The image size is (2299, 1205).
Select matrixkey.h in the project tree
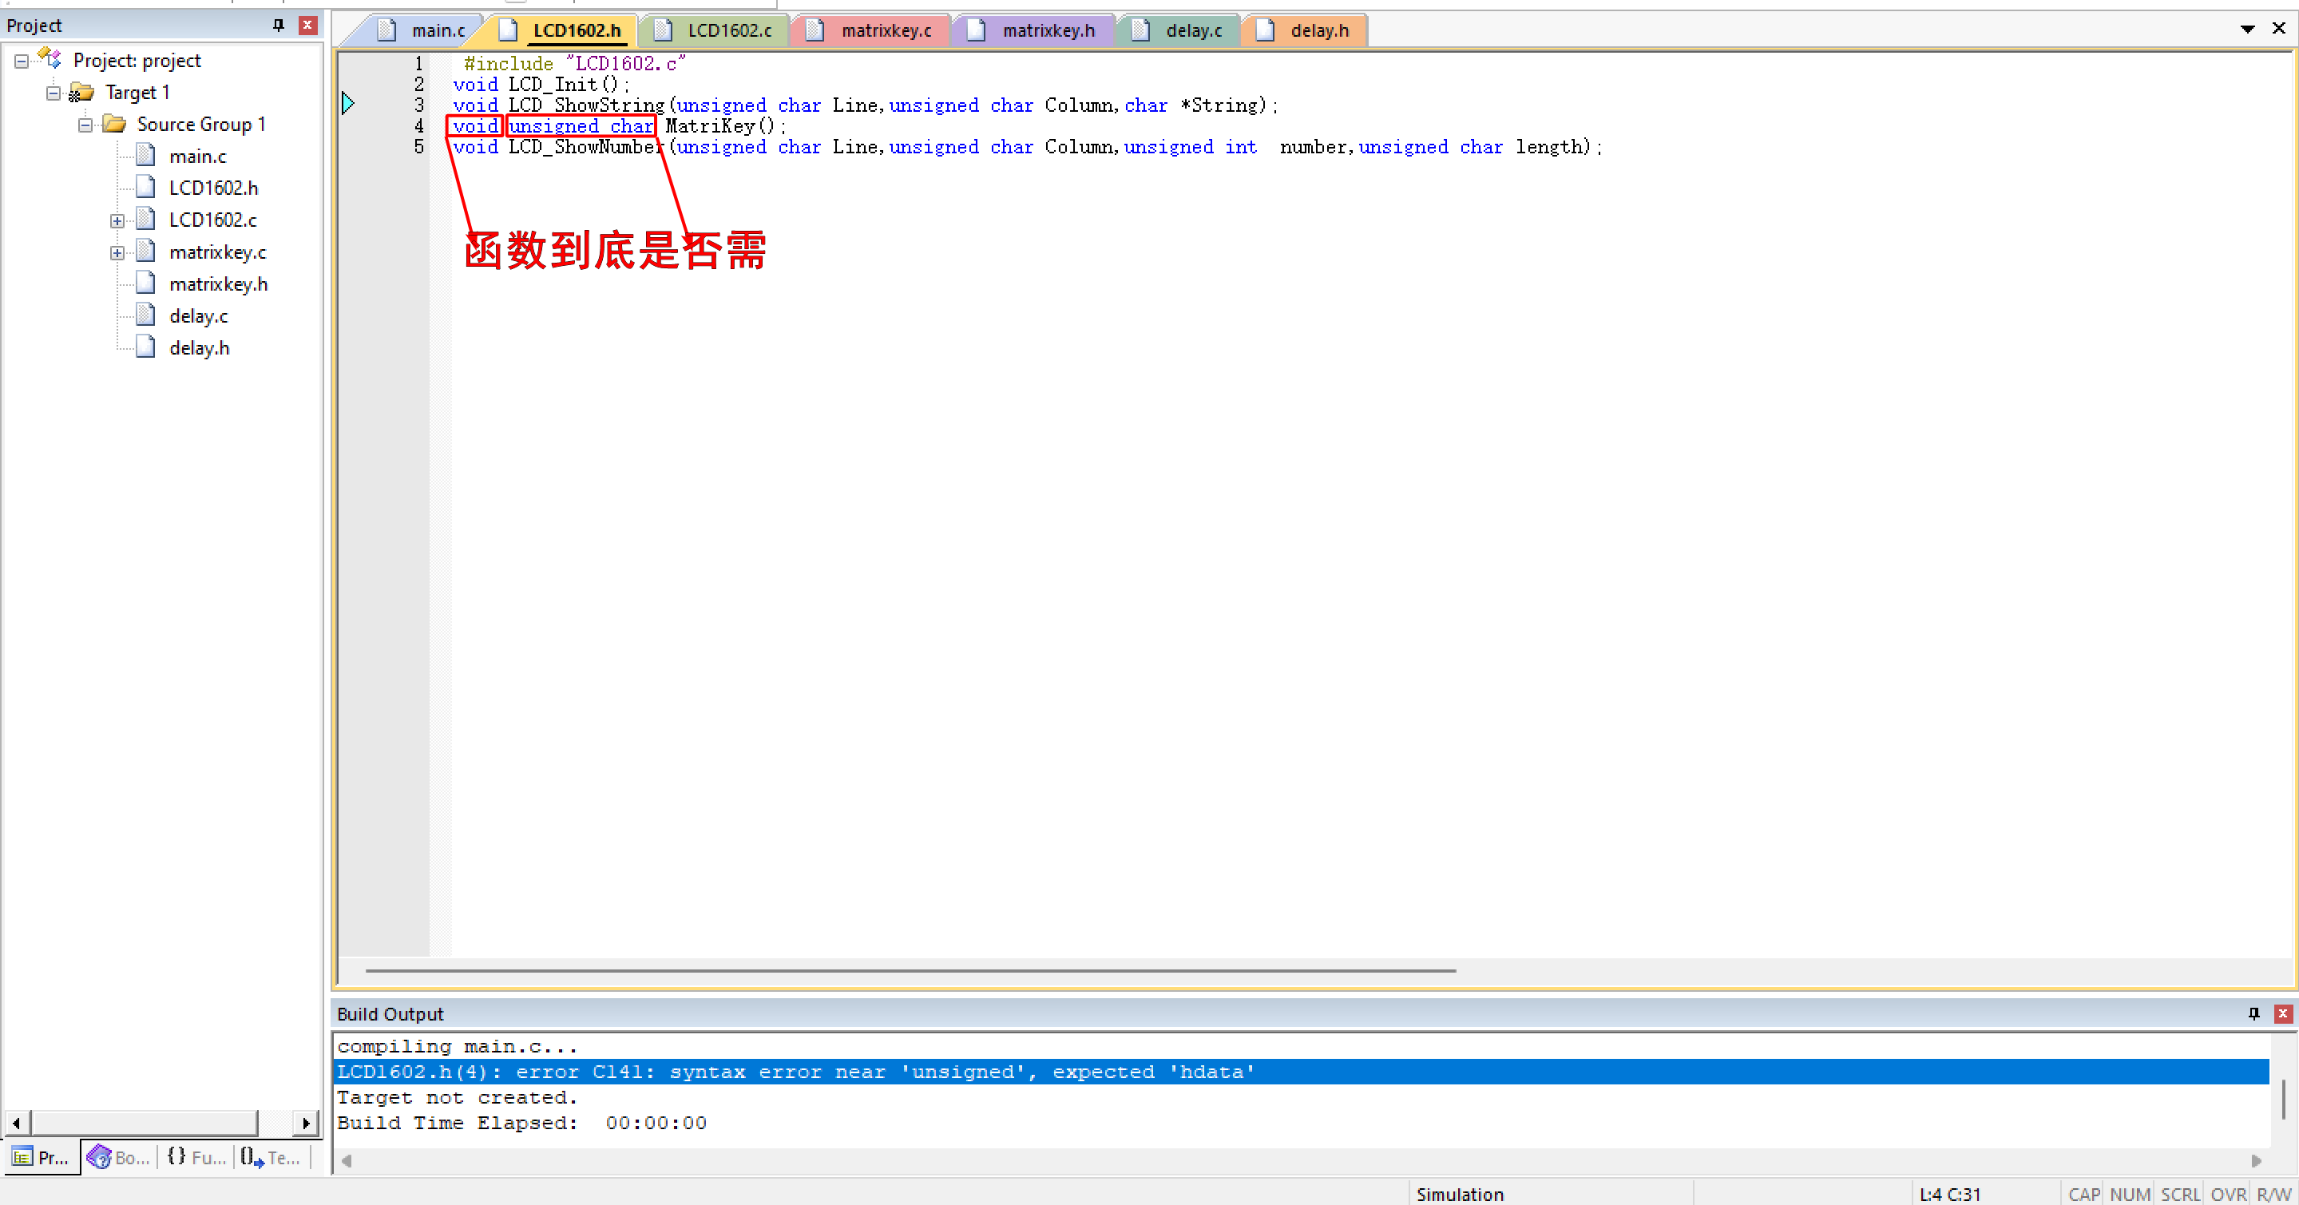click(x=219, y=283)
